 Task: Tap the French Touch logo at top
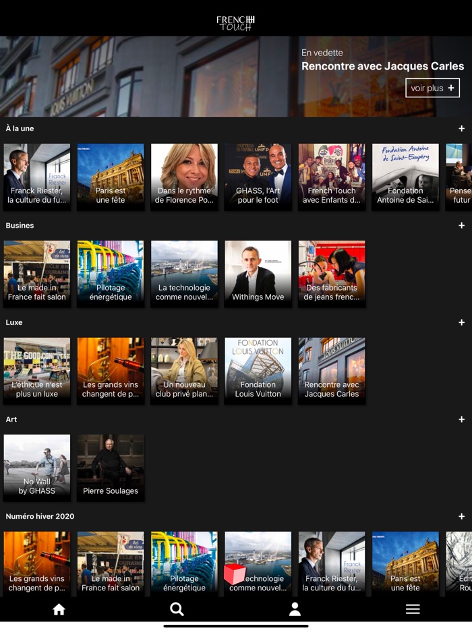(235, 22)
